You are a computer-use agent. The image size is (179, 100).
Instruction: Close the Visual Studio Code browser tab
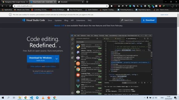(55, 2)
